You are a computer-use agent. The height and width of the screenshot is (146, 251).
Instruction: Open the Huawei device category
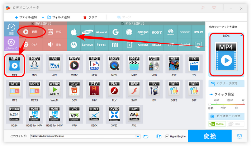pos(171,32)
